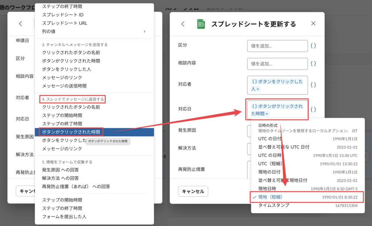
Task: Click into the 区分 value input field
Action: (x=277, y=46)
